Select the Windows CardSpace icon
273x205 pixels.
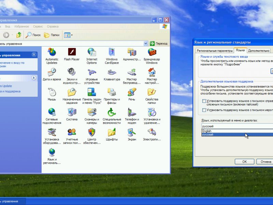pyautogui.click(x=112, y=56)
